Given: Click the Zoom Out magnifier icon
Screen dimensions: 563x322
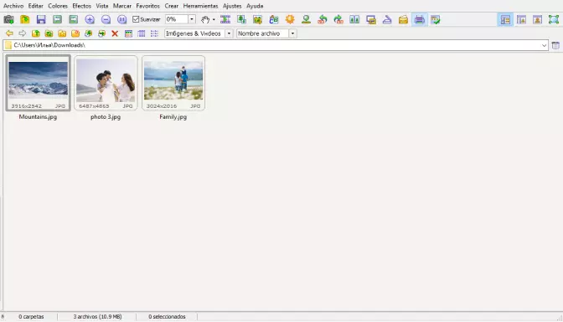Looking at the screenshot, I should point(106,19).
